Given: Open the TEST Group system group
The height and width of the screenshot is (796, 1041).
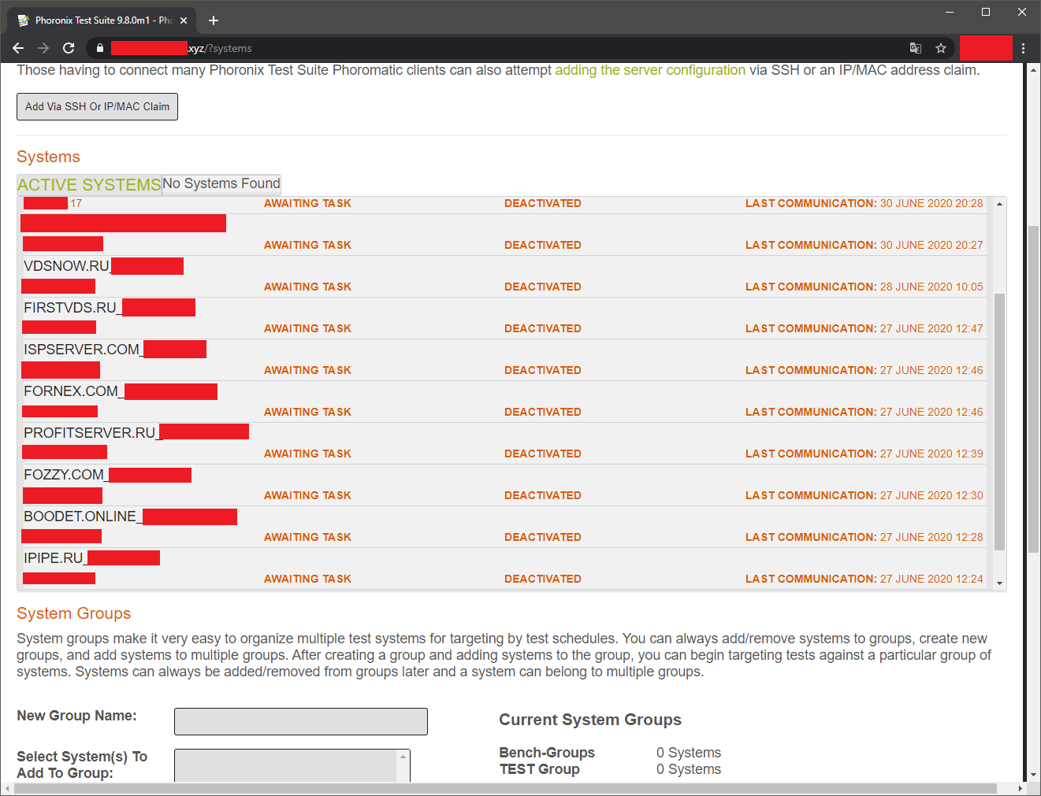Looking at the screenshot, I should [539, 769].
